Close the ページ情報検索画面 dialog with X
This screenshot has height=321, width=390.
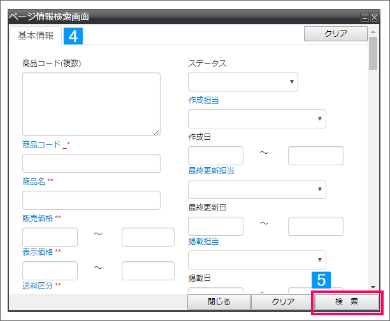[x=374, y=18]
